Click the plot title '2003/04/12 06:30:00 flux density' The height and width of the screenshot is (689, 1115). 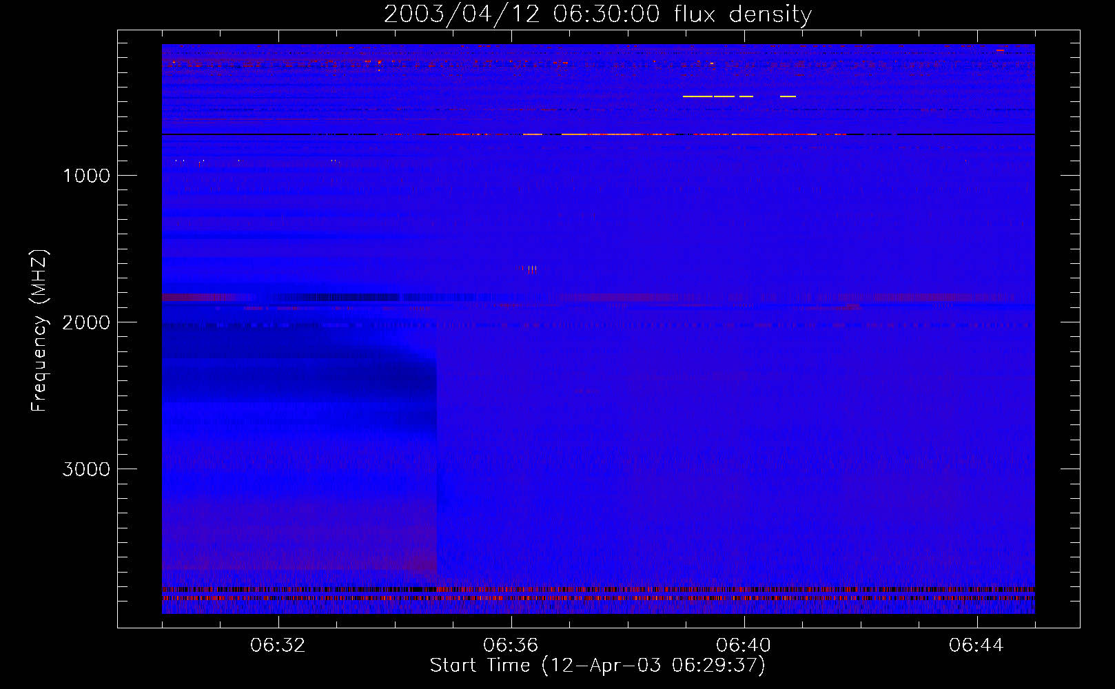[x=597, y=14]
